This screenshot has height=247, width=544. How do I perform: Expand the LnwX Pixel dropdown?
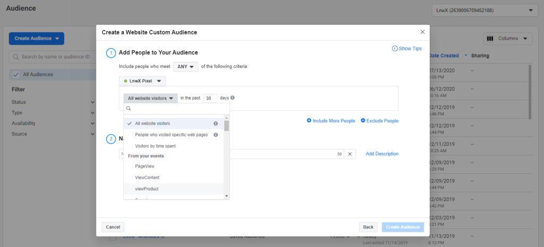point(142,81)
